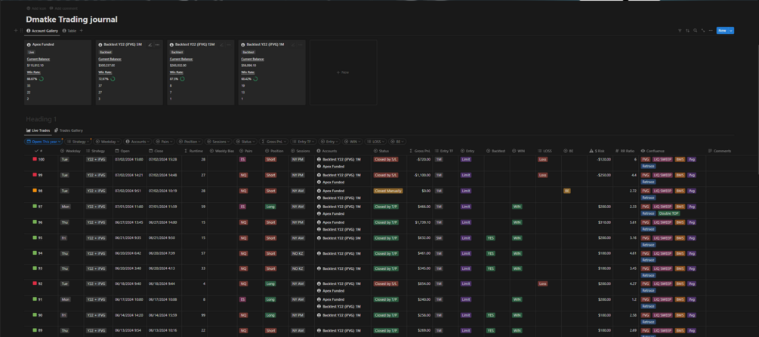Open the Status filter dropdown
The image size is (759, 337).
(245, 142)
